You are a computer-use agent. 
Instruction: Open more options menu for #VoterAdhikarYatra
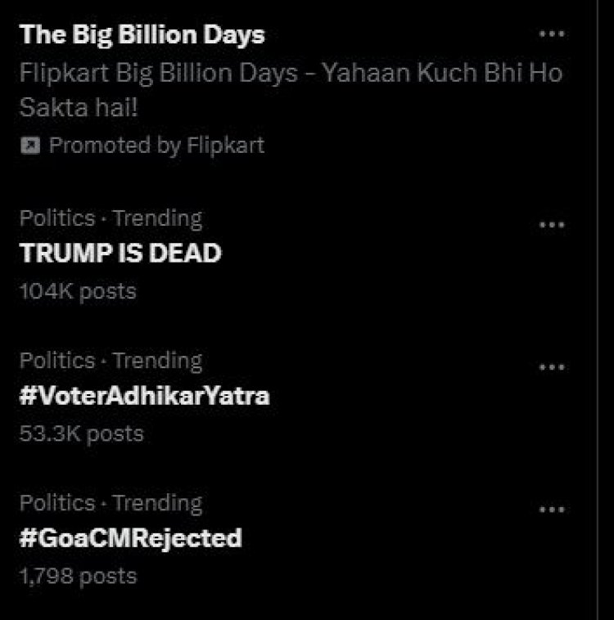pyautogui.click(x=552, y=367)
